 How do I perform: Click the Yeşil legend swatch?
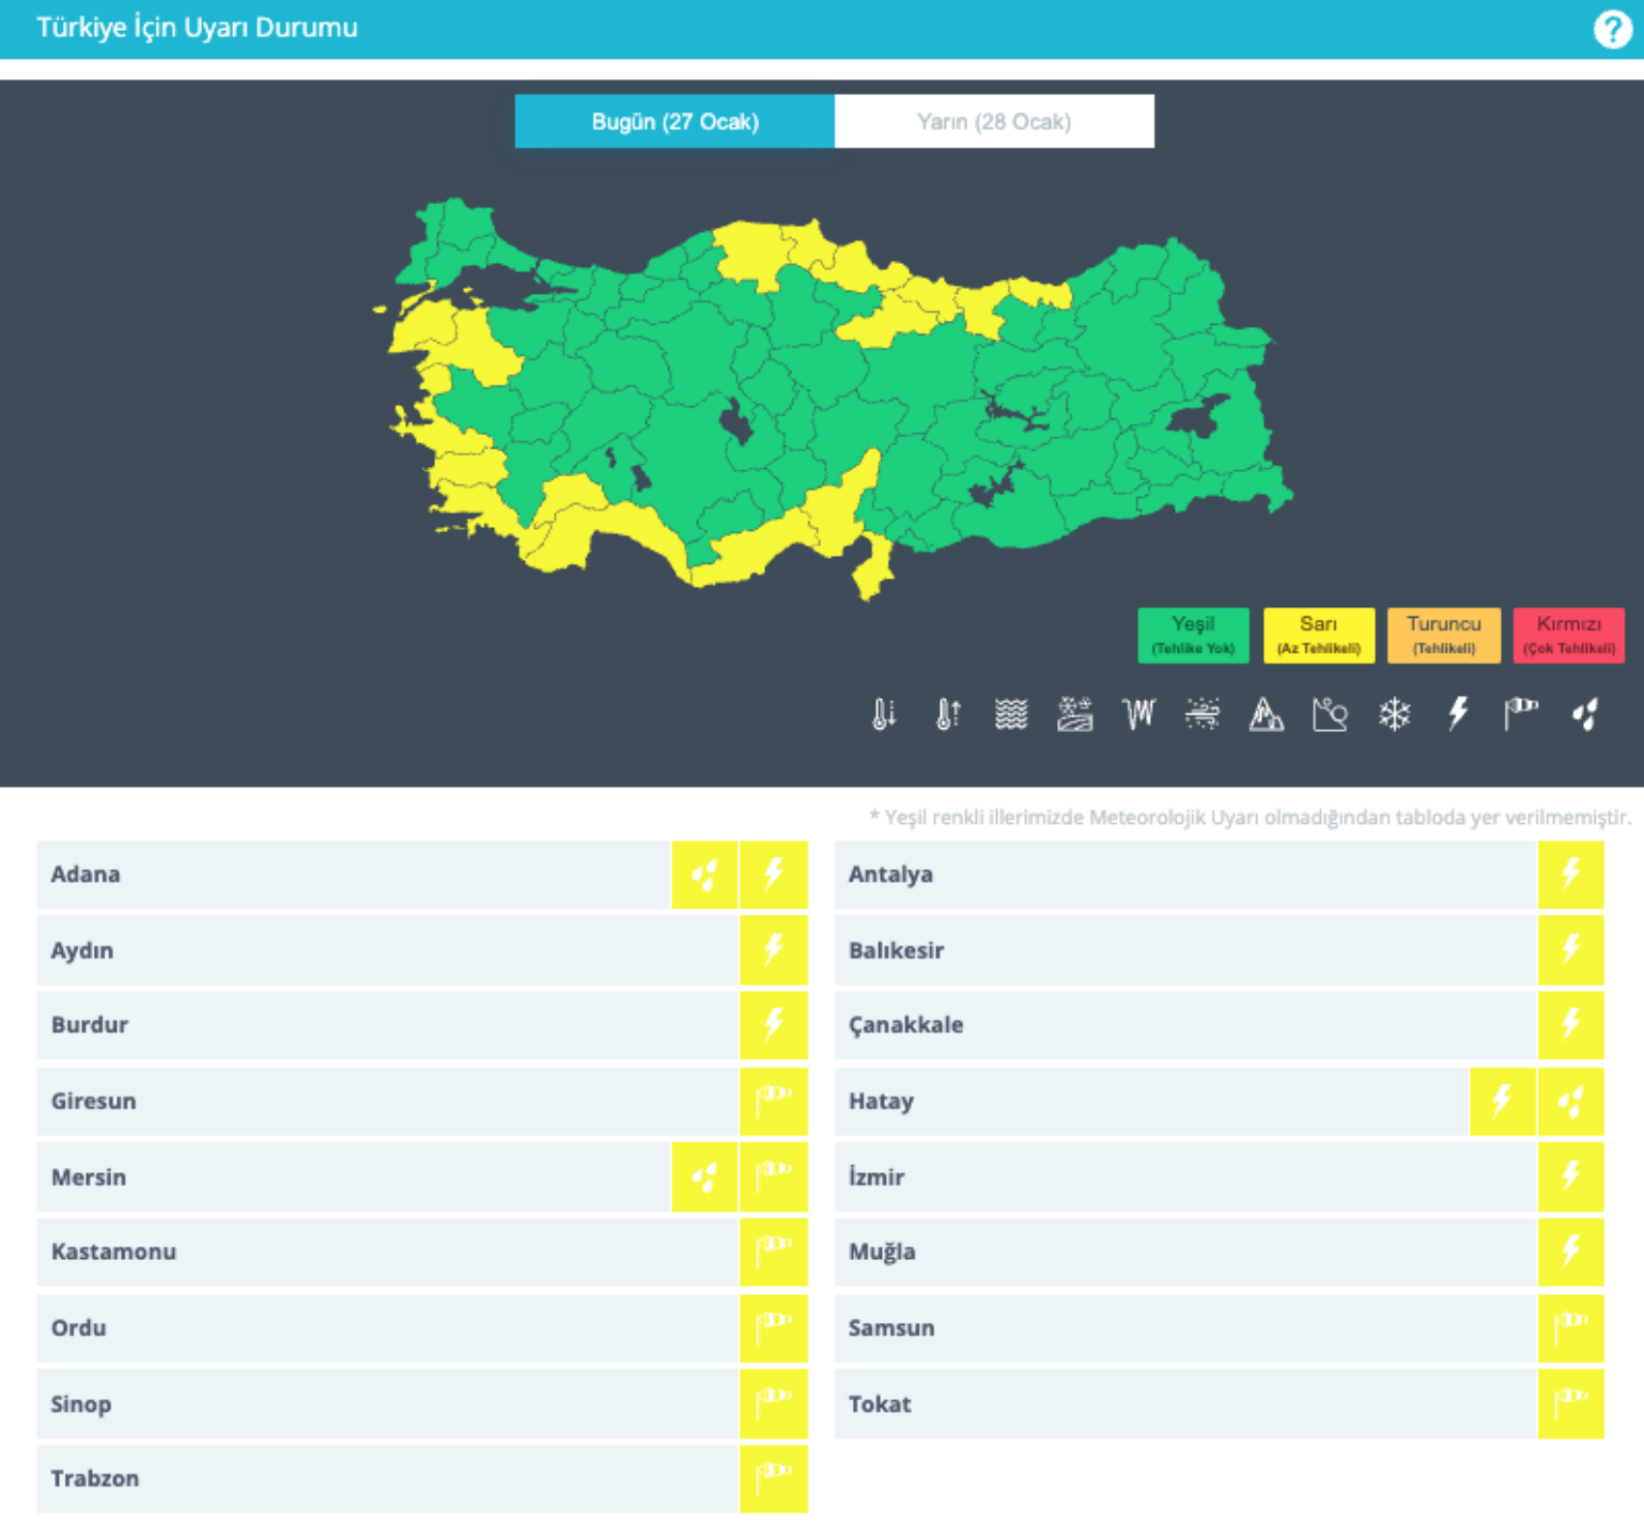(x=1192, y=635)
